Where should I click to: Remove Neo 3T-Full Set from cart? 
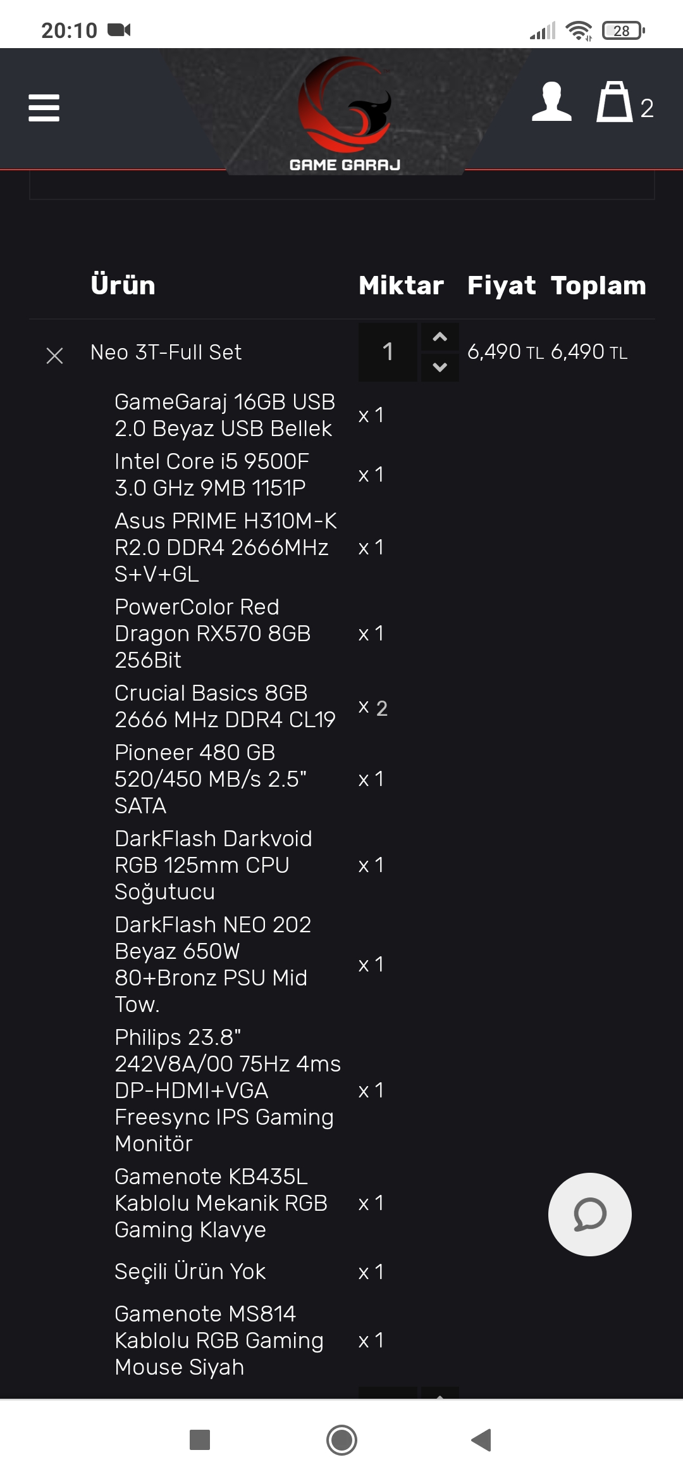coord(55,356)
